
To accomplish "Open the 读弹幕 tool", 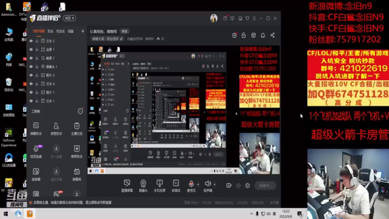I will 36,174.
